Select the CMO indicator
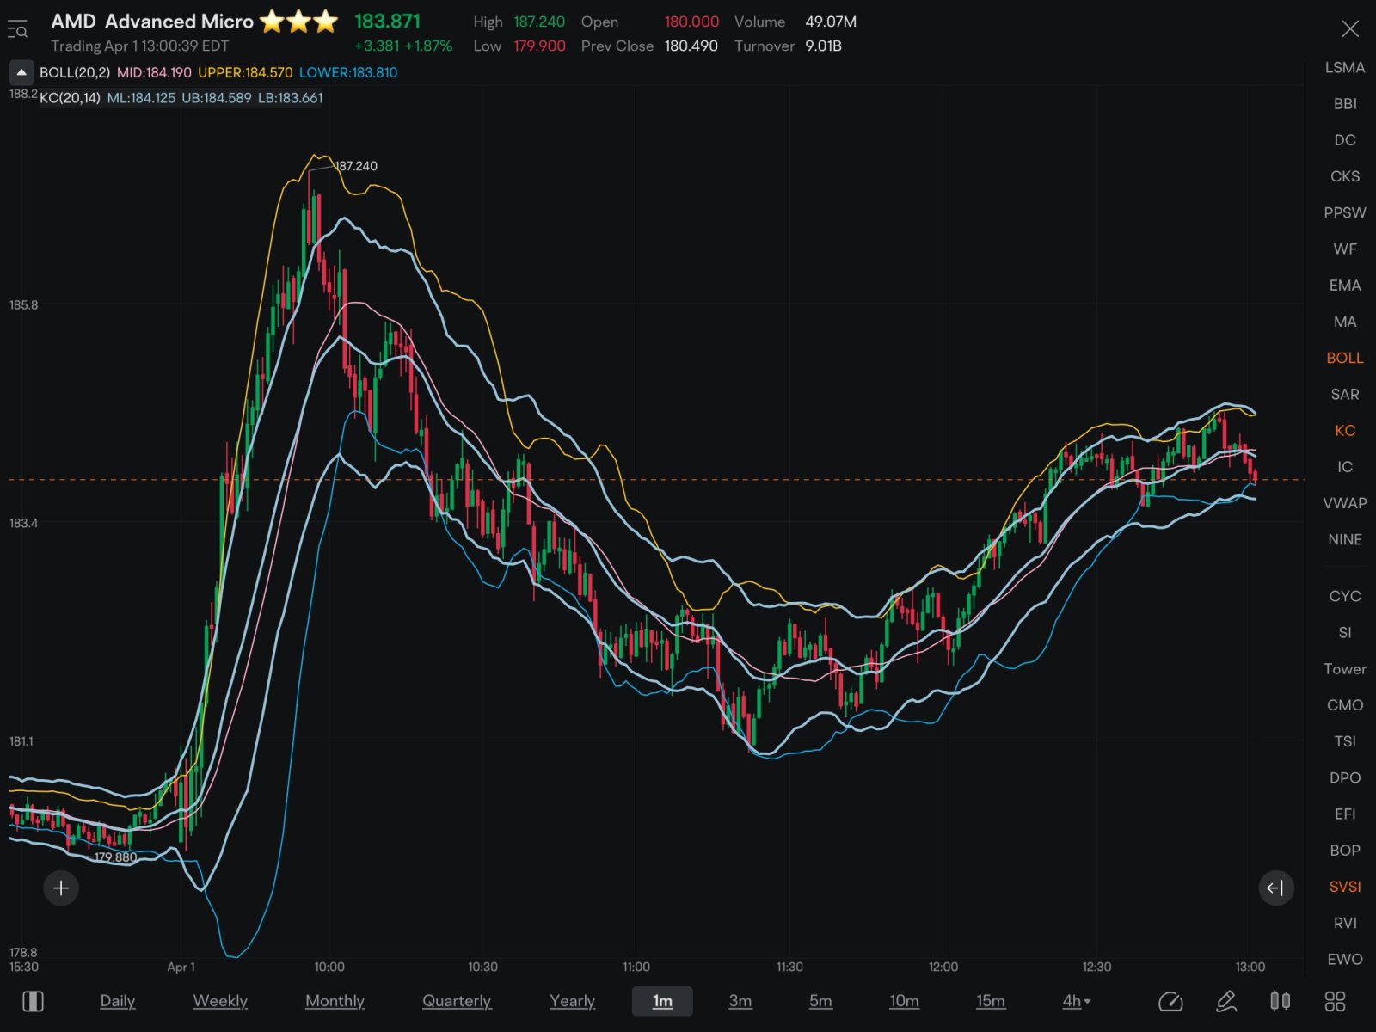 (1345, 704)
